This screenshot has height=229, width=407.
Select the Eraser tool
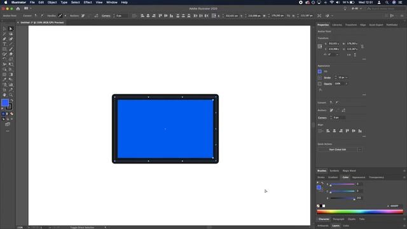[x=11, y=54]
